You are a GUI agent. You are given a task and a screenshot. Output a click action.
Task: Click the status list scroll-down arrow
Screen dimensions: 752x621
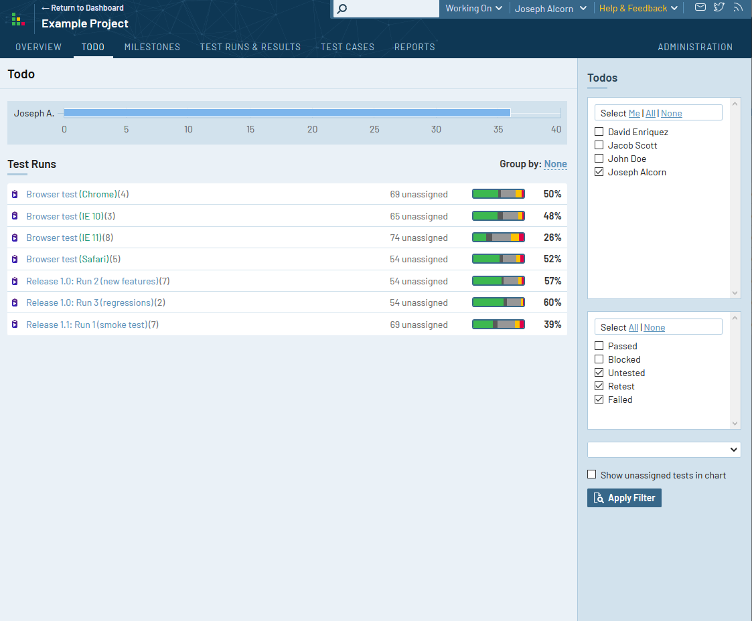(735, 423)
